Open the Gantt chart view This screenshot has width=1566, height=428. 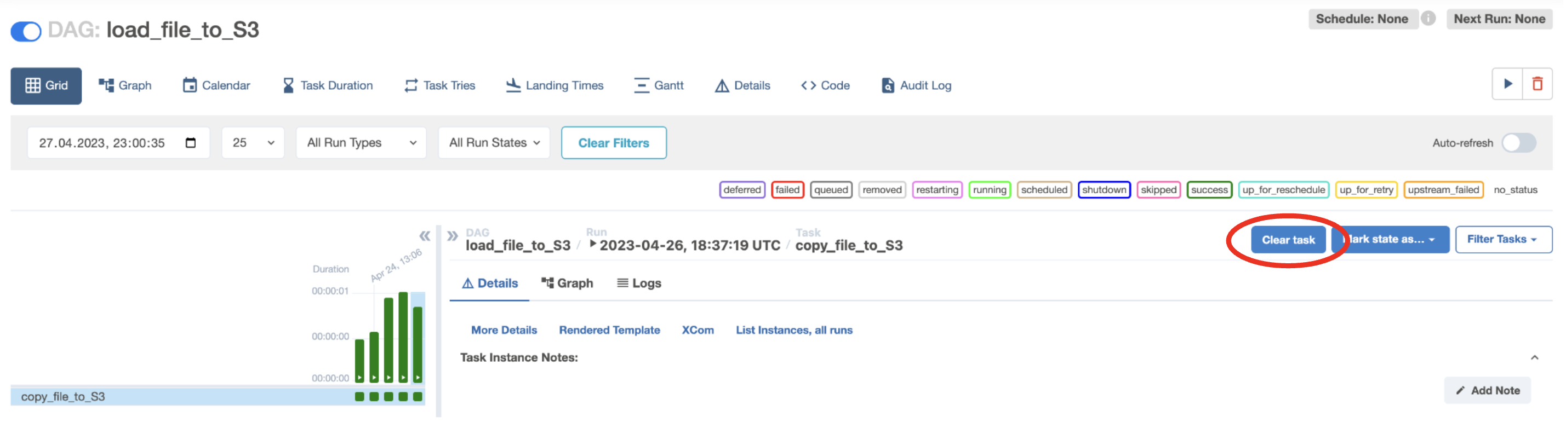click(x=659, y=85)
